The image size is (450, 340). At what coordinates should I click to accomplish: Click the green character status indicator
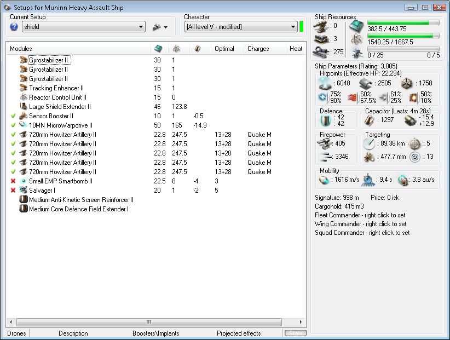pyautogui.click(x=301, y=27)
